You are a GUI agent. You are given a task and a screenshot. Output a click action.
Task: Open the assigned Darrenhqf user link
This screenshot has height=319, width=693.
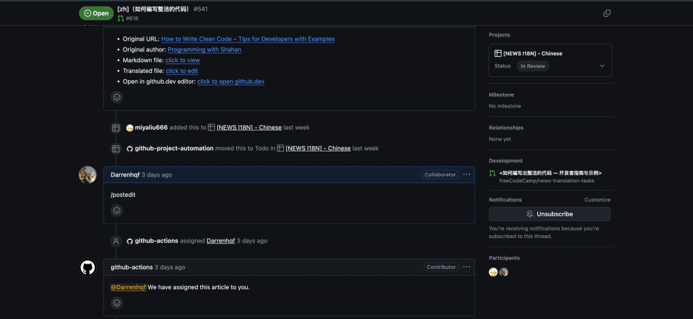(x=221, y=241)
